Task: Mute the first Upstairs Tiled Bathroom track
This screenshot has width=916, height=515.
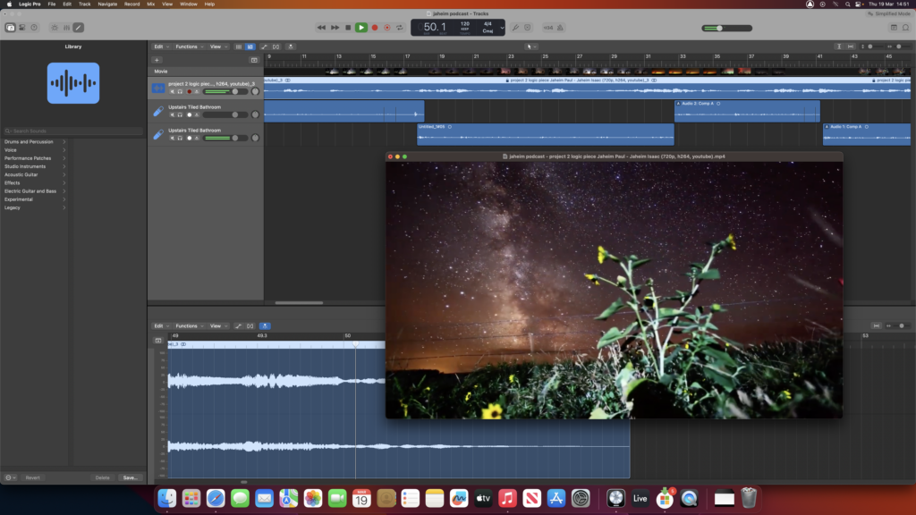Action: [173, 114]
